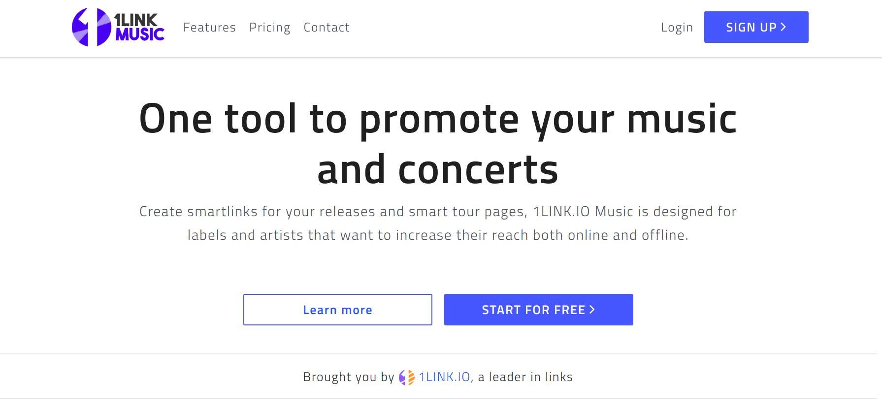Click the hero headline text
Viewport: 882px width, 415px height.
pyautogui.click(x=438, y=143)
